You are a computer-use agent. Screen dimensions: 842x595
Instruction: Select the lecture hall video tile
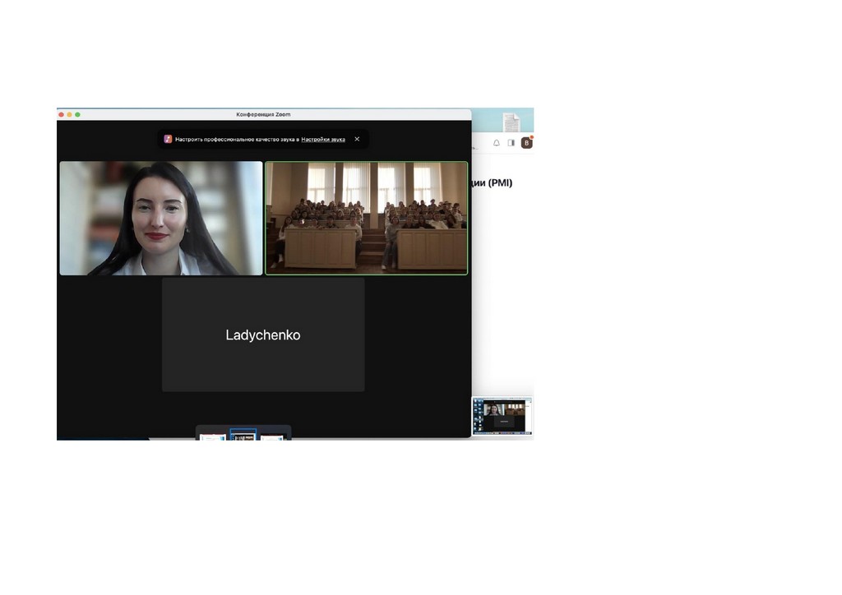pyautogui.click(x=366, y=218)
